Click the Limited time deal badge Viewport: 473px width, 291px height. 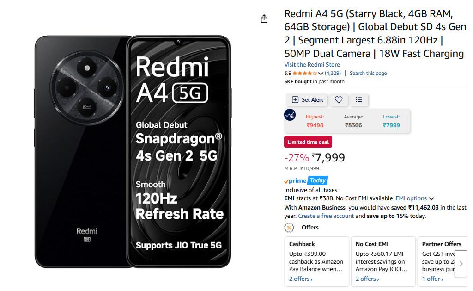[308, 142]
